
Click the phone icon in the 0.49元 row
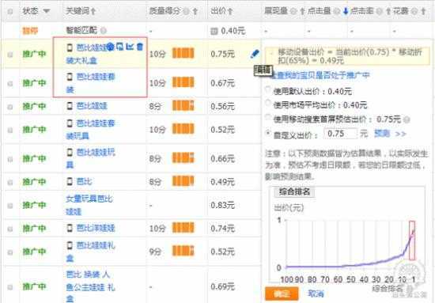(70, 181)
